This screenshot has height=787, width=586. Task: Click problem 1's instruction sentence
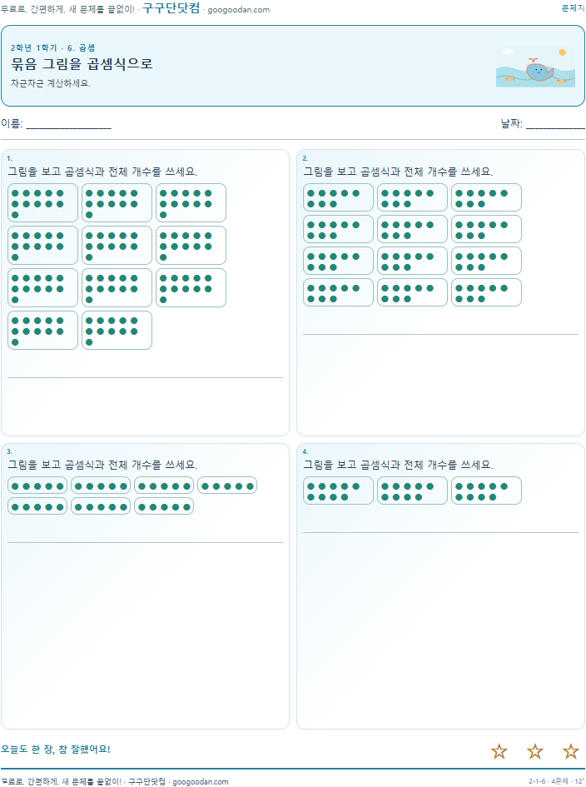[x=102, y=172]
